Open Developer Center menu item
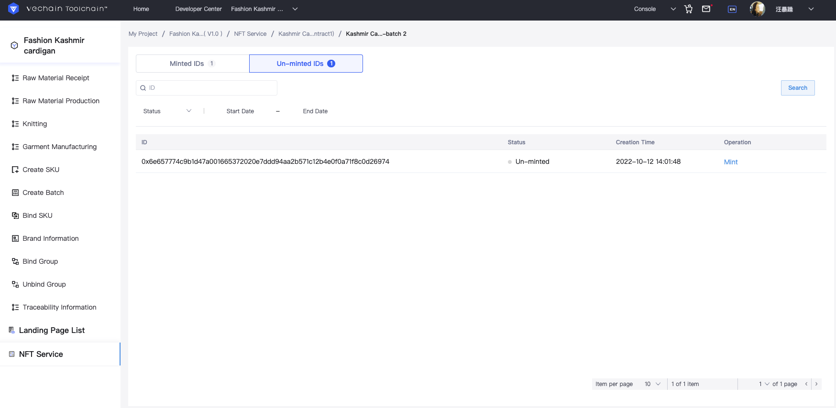 click(198, 9)
